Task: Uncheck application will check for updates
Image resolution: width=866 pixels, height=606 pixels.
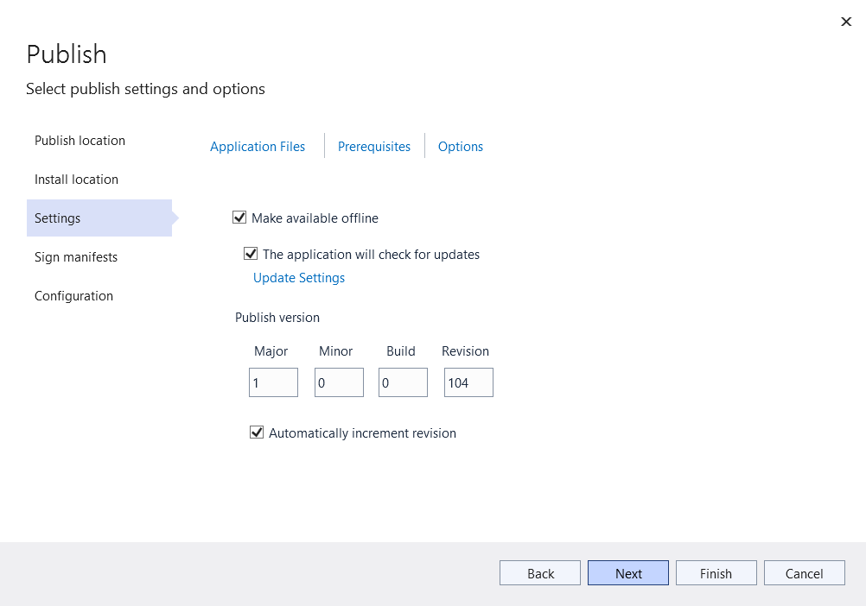Action: (x=251, y=254)
